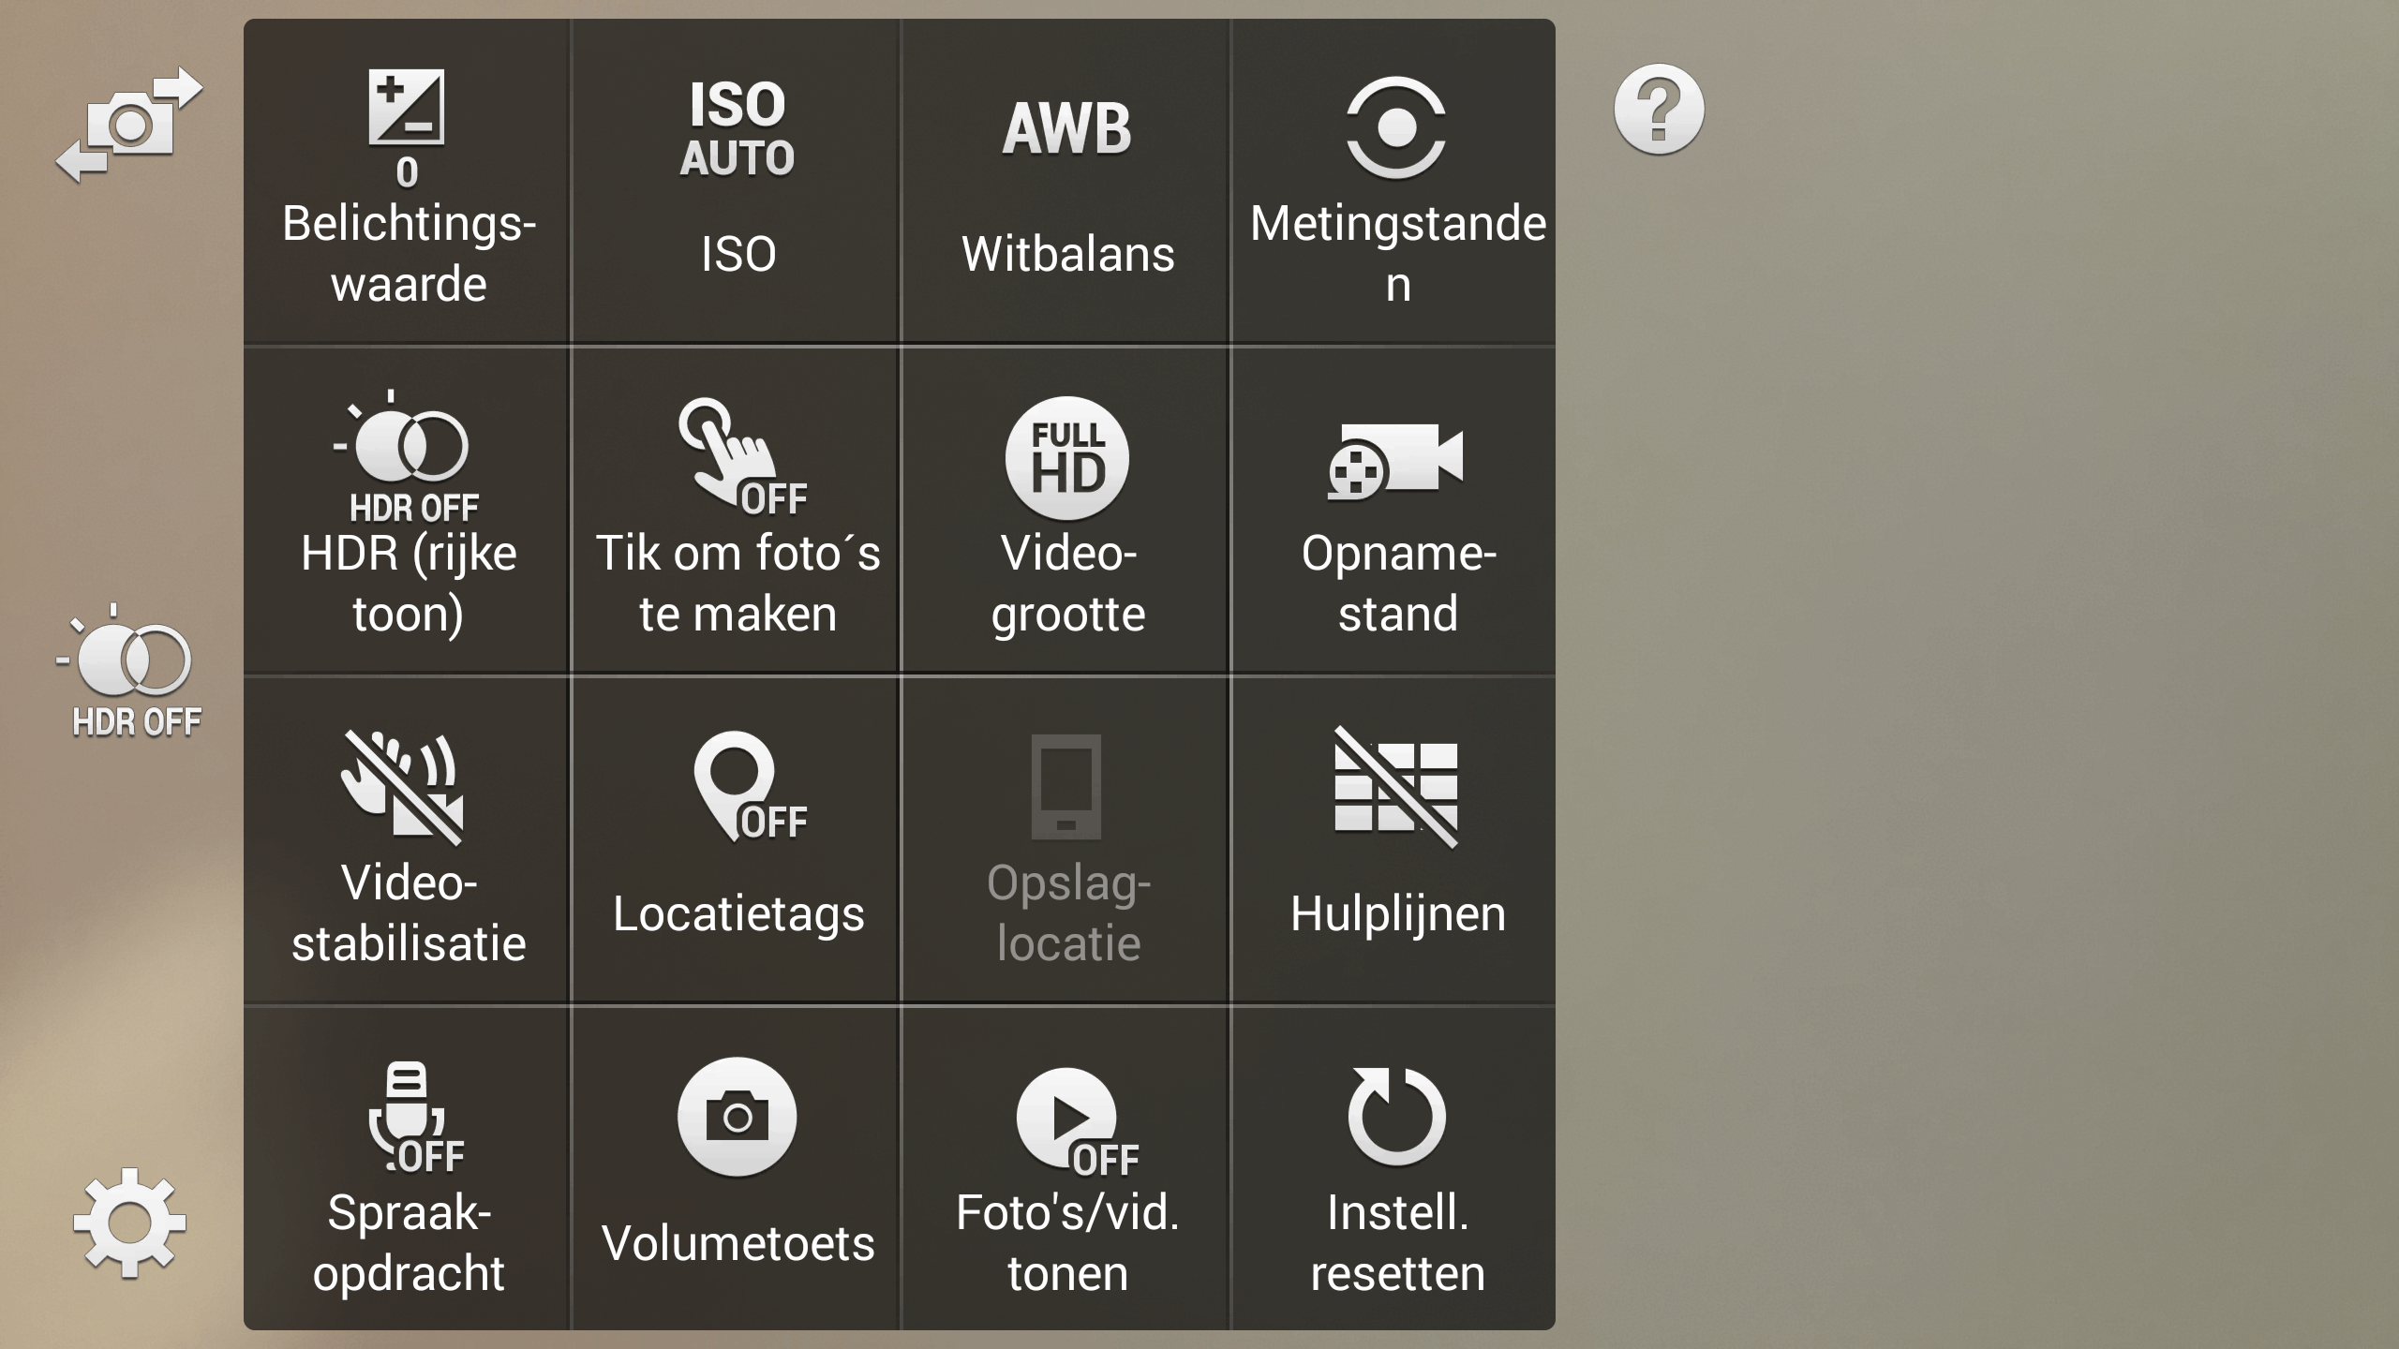
Task: Choose Videogrootte Full HD option
Action: [1067, 511]
